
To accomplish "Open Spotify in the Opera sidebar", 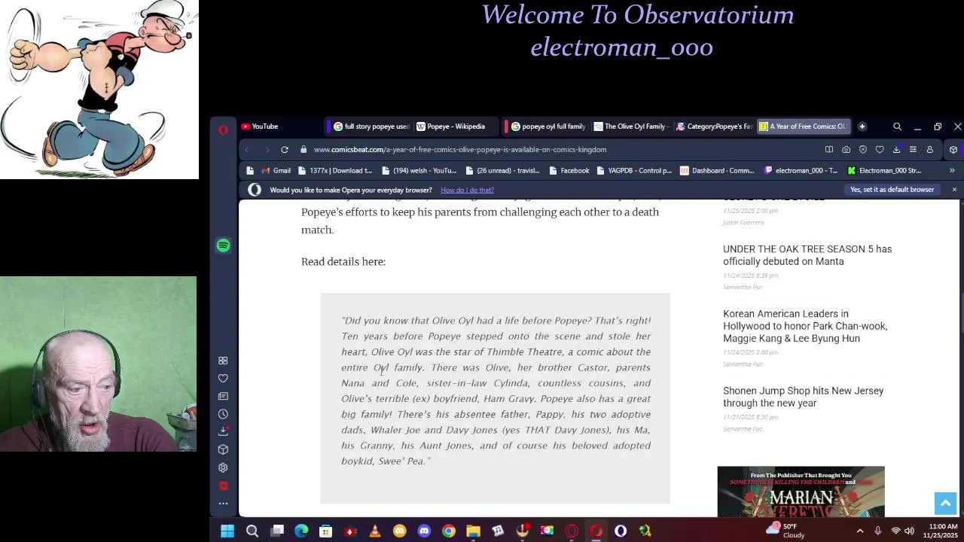I will pyautogui.click(x=223, y=245).
